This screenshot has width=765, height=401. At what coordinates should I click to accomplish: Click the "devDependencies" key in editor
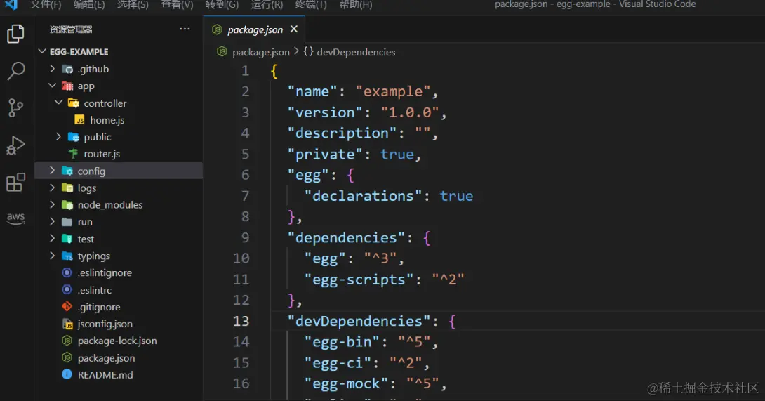click(359, 322)
